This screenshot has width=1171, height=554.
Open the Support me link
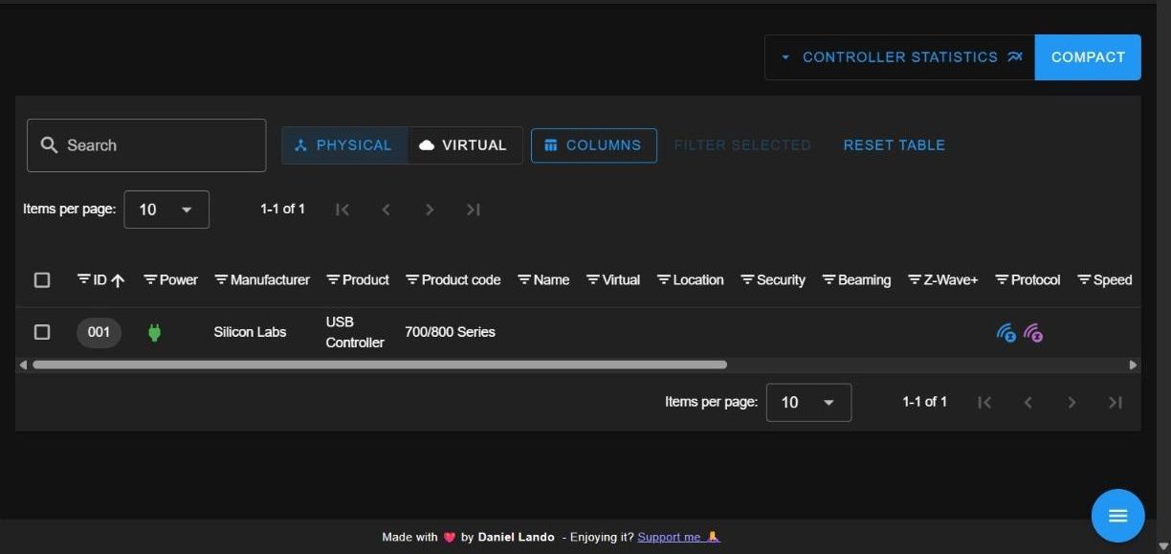pyautogui.click(x=678, y=537)
